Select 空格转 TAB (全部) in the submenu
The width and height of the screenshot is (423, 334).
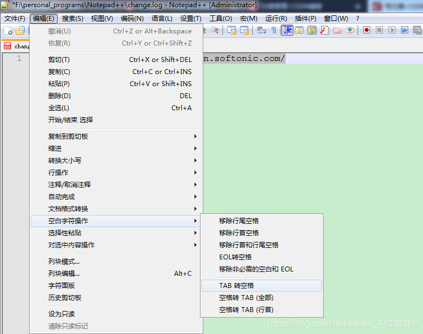pos(261,298)
